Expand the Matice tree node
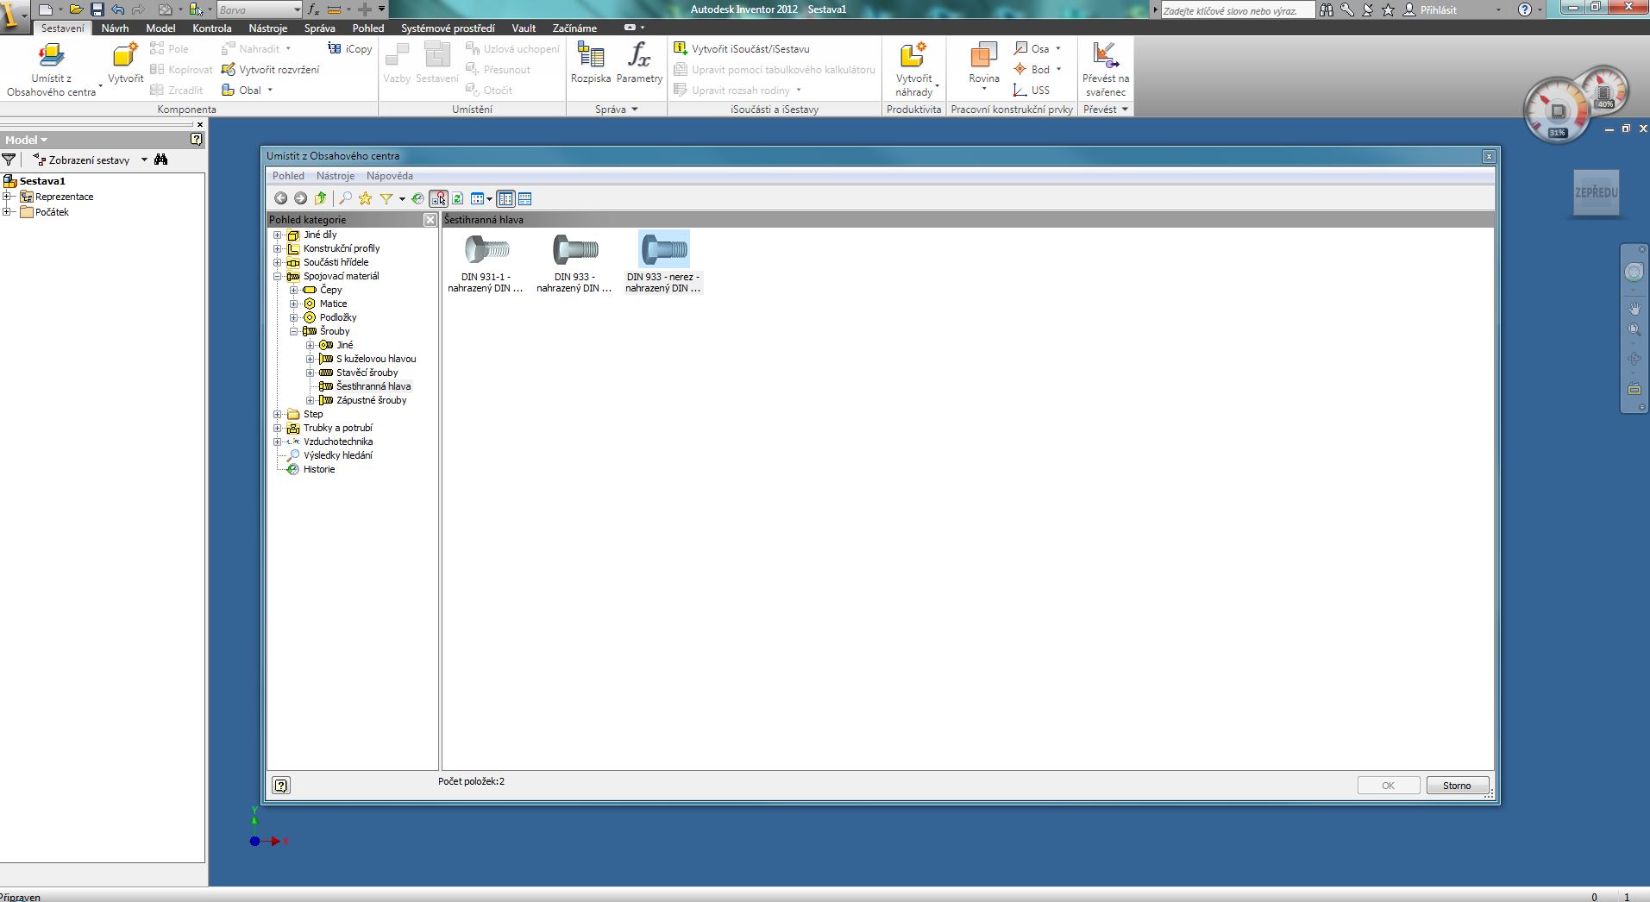This screenshot has width=1650, height=902. coord(294,304)
